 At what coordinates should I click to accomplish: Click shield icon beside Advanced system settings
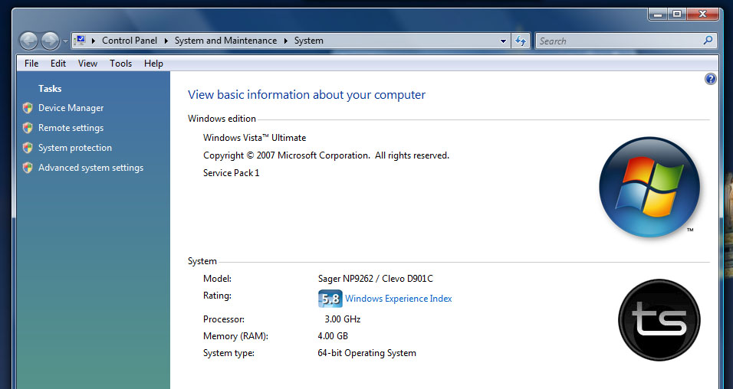[28, 168]
